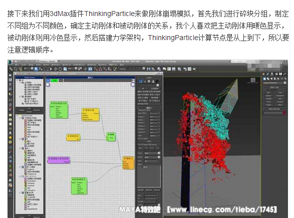The height and width of the screenshot is (218, 294).
Task: Open the selection filter All dropdown
Action: pos(29,69)
